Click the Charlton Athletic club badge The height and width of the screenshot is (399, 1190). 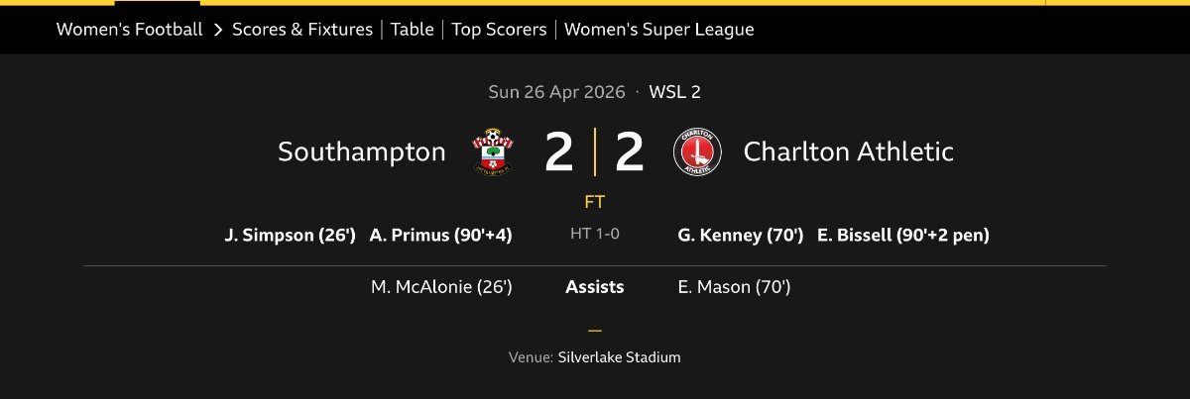coord(697,151)
